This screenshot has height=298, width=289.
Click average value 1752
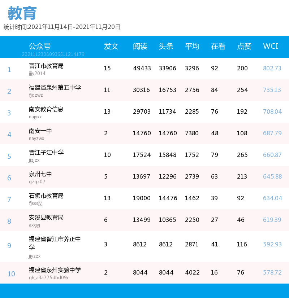(192, 155)
